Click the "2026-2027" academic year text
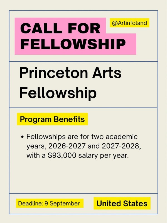Screen dimensions: 167x223 pos(63,146)
